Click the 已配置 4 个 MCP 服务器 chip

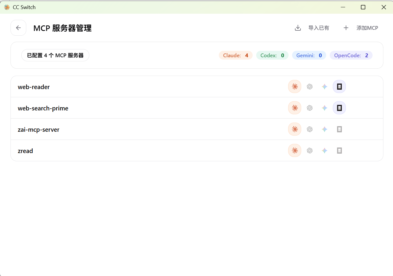click(55, 55)
